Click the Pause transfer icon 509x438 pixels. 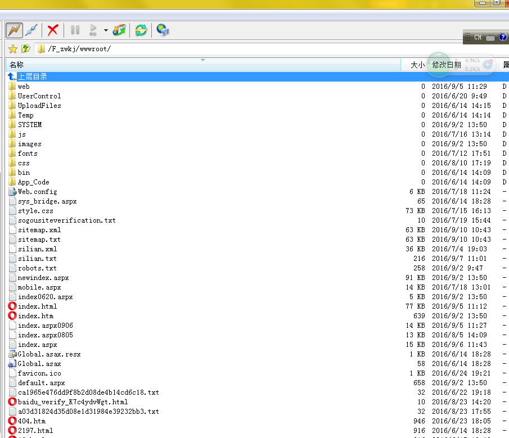click(x=75, y=30)
